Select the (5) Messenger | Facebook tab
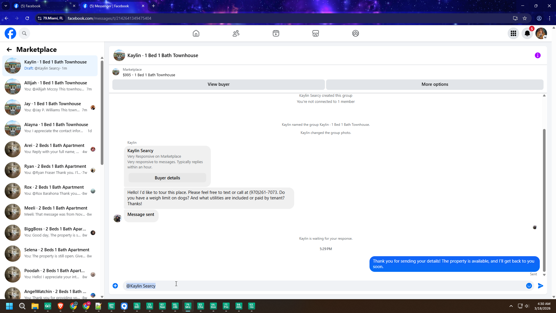The width and height of the screenshot is (556, 313). (x=114, y=6)
